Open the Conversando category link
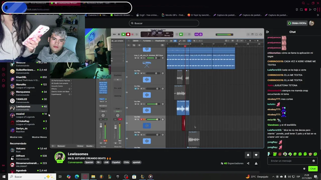Image resolution: width=321 pixels, height=180 pixels. click(x=75, y=162)
